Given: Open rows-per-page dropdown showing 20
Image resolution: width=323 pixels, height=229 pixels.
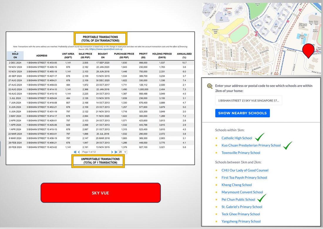Looking at the screenshot, I should pyautogui.click(x=122, y=152).
